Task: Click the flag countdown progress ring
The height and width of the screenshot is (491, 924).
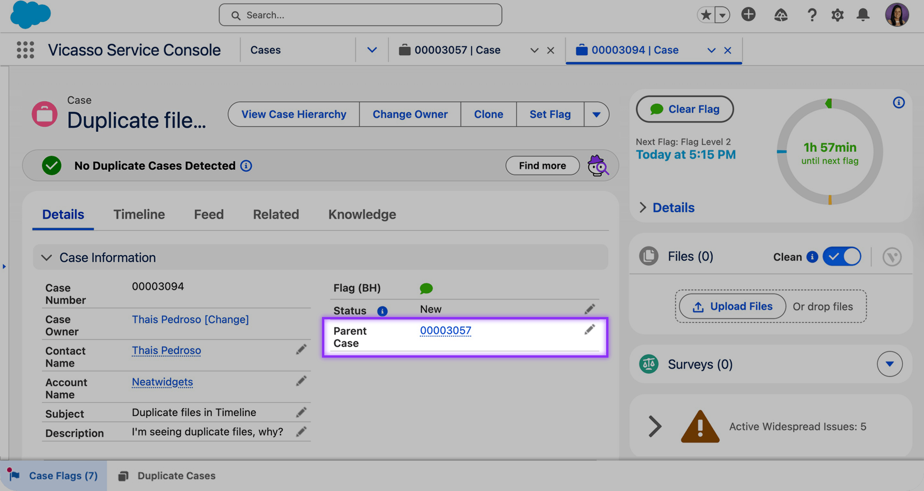Action: pyautogui.click(x=830, y=152)
